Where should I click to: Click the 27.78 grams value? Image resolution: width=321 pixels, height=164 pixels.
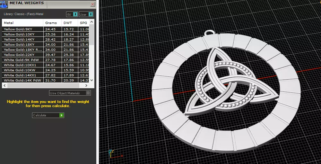(x=50, y=60)
